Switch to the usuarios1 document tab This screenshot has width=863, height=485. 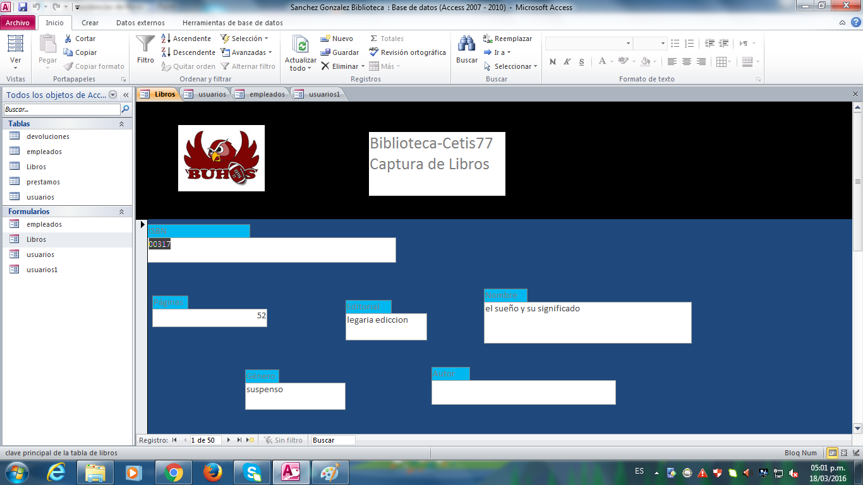(x=318, y=94)
